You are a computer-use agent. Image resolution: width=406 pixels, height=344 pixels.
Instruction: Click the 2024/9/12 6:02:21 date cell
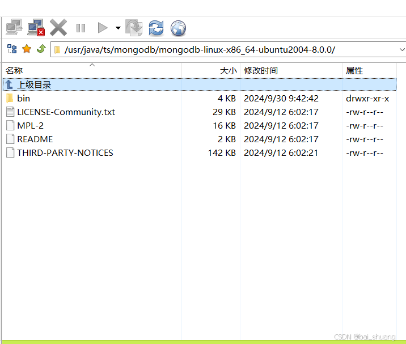281,152
